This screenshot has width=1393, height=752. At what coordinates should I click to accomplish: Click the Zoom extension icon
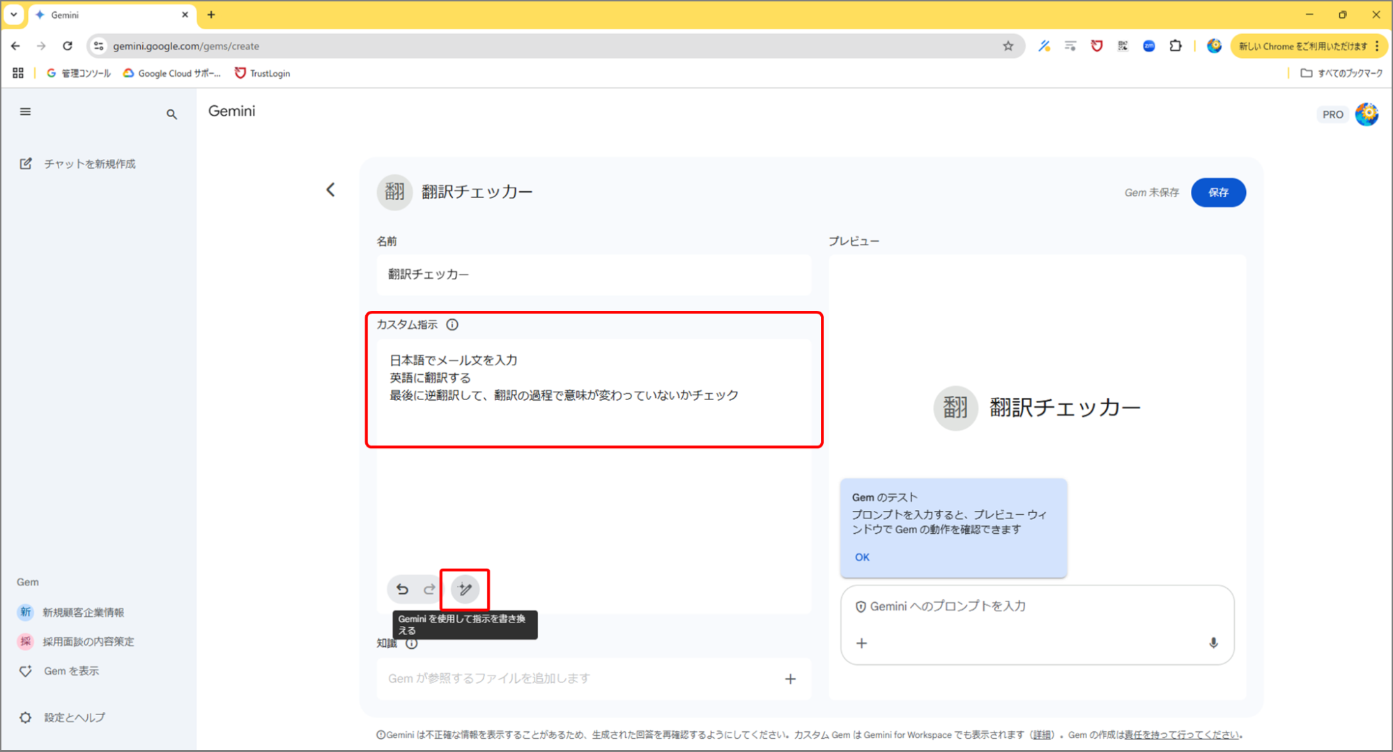[x=1149, y=46]
